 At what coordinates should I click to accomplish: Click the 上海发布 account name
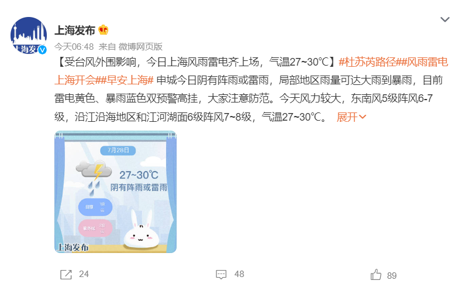pyautogui.click(x=75, y=30)
